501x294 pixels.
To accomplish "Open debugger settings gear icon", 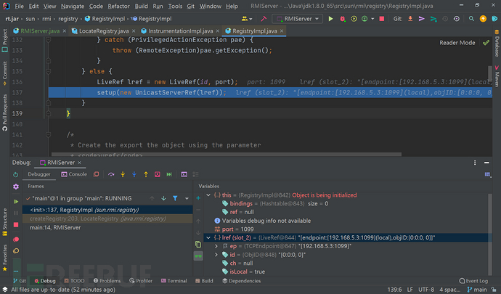I will tap(16, 187).
